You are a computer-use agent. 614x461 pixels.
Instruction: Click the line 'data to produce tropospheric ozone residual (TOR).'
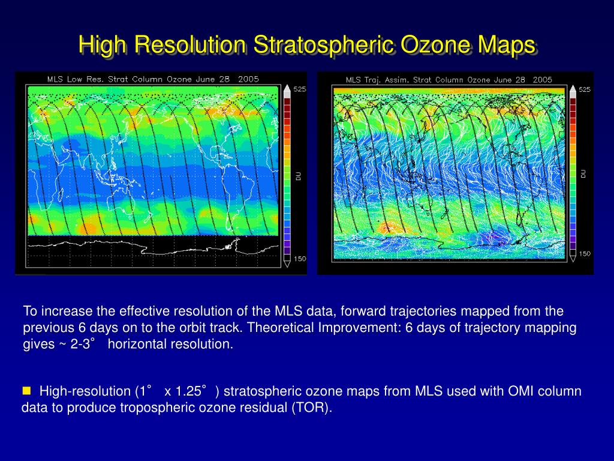click(177, 408)
